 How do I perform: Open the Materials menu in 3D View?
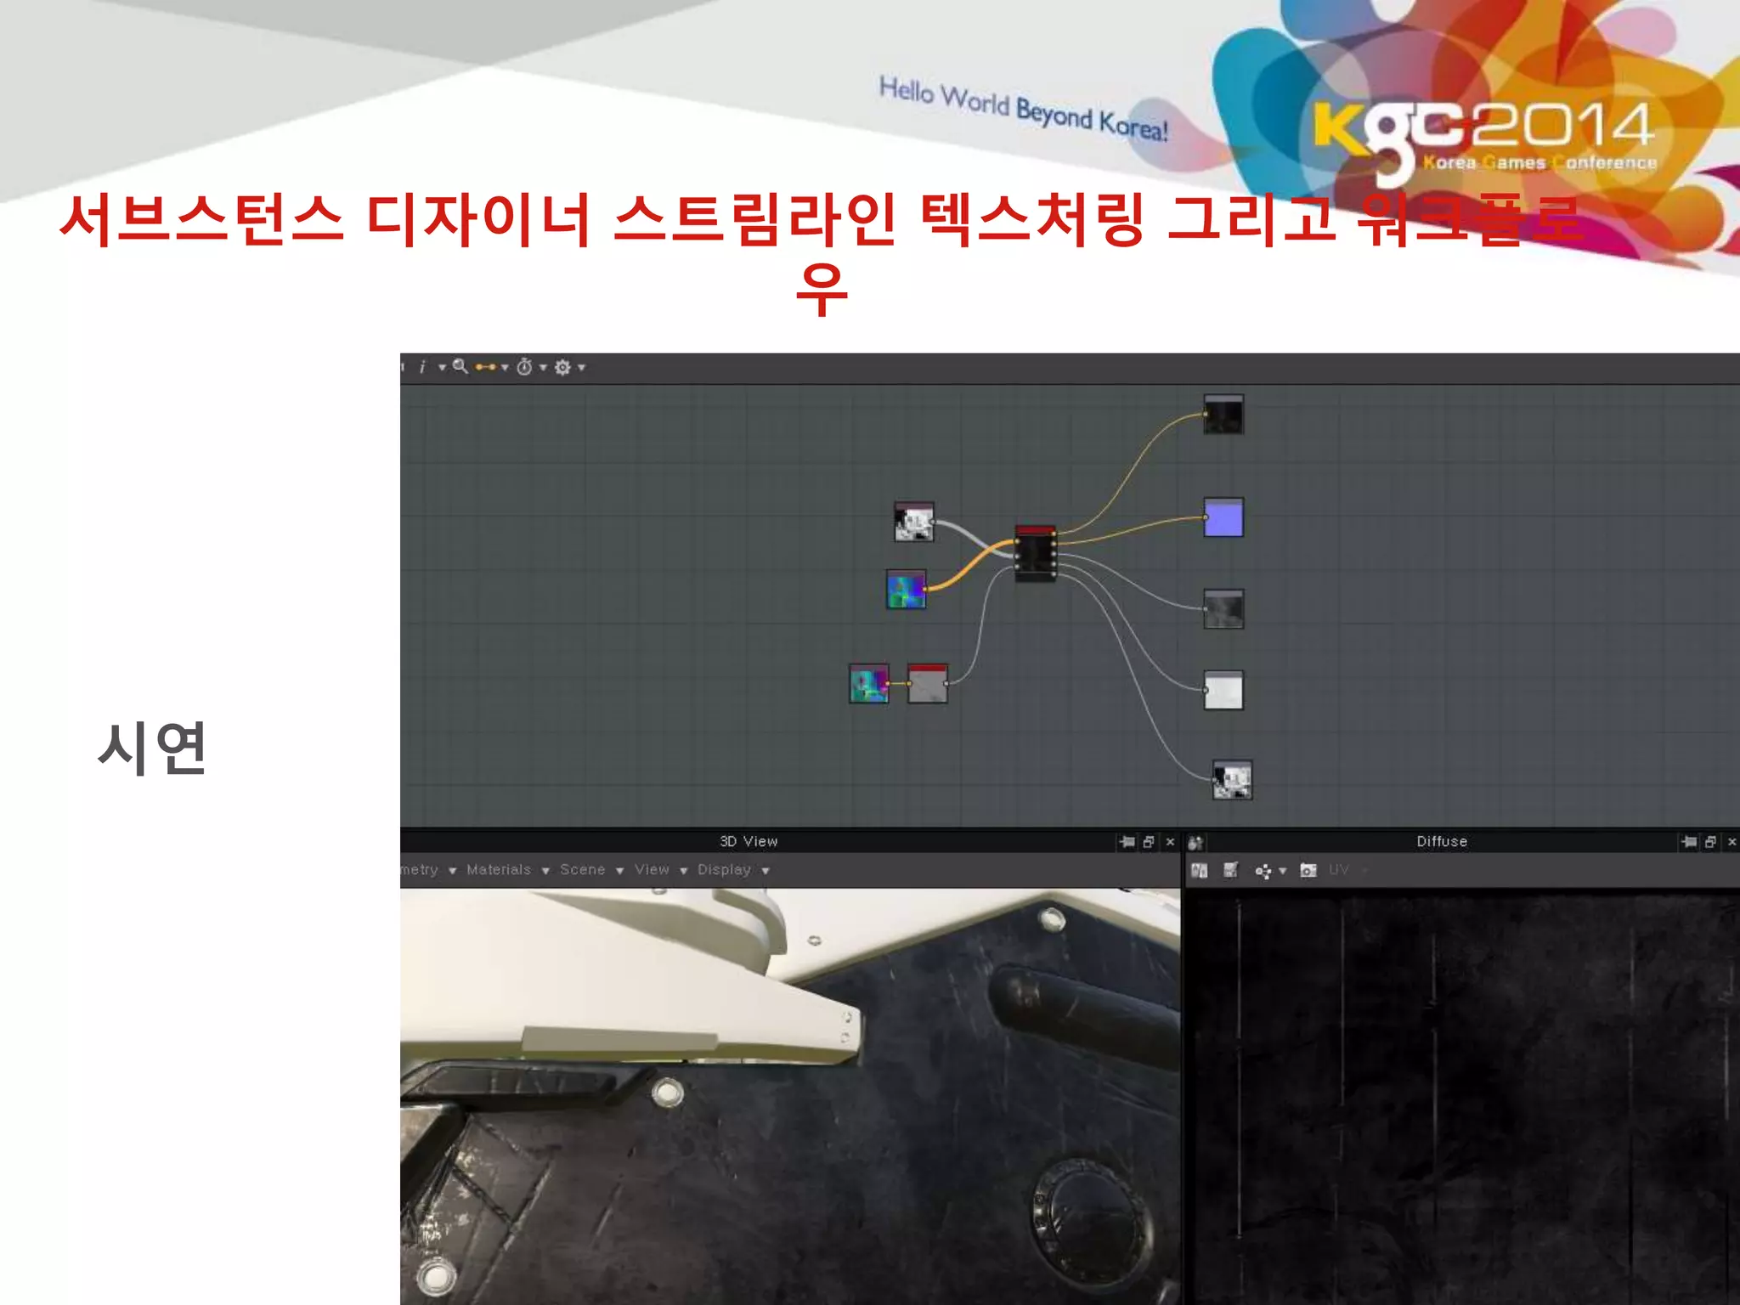(508, 870)
